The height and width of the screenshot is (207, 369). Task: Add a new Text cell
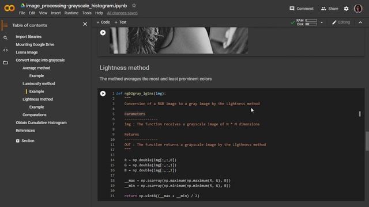[x=121, y=22]
